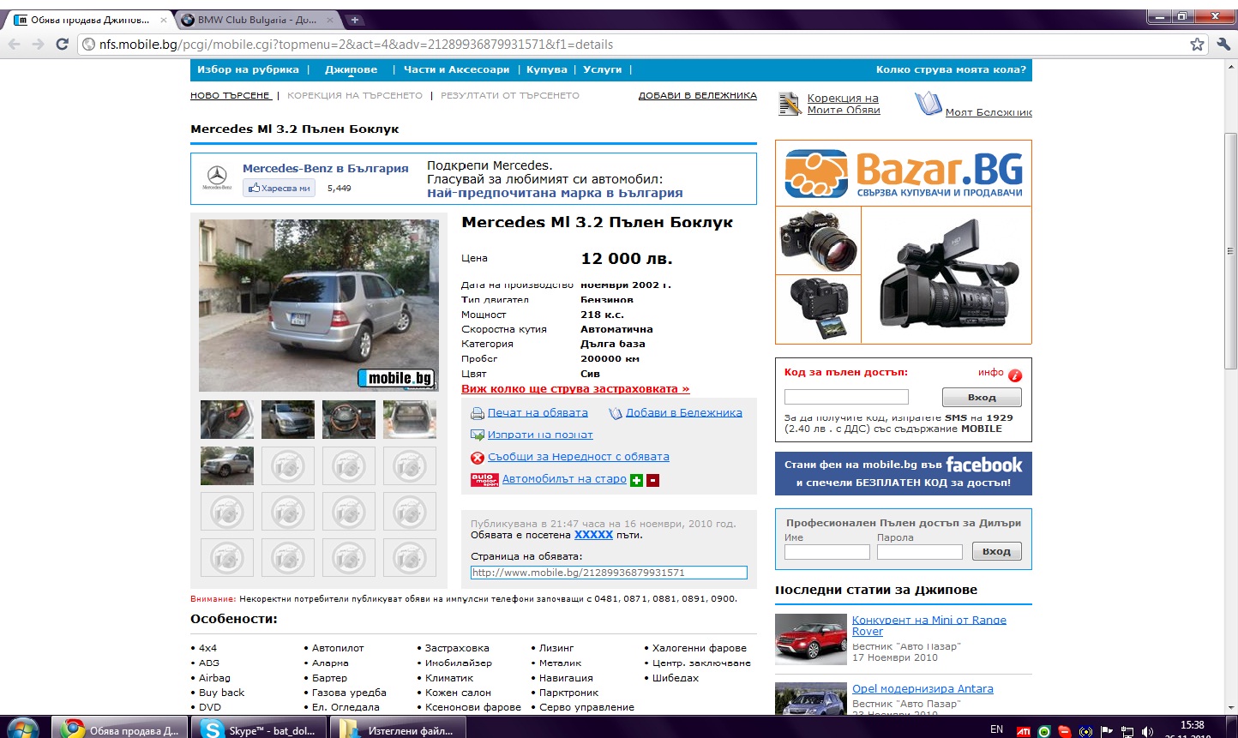Open the front view car thumbnail
The height and width of the screenshot is (738, 1238).
pos(287,419)
